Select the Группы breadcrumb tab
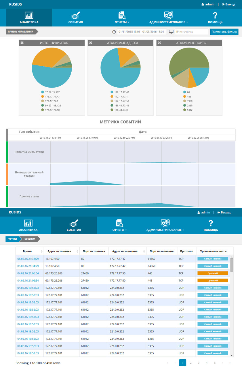242x370 pixels. coord(12,239)
